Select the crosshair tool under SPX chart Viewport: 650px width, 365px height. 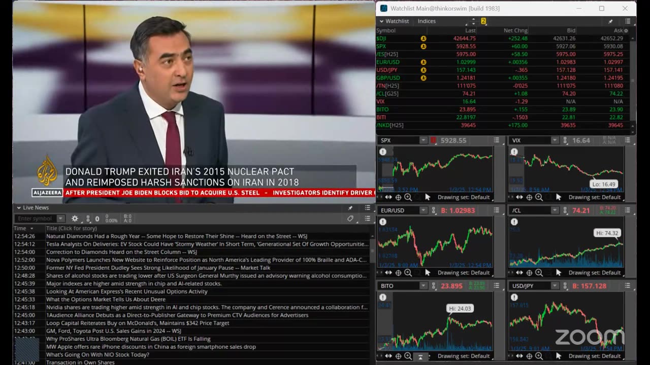click(398, 197)
